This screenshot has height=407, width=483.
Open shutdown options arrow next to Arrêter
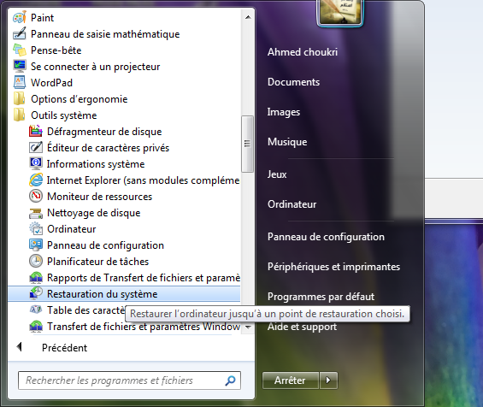(328, 380)
